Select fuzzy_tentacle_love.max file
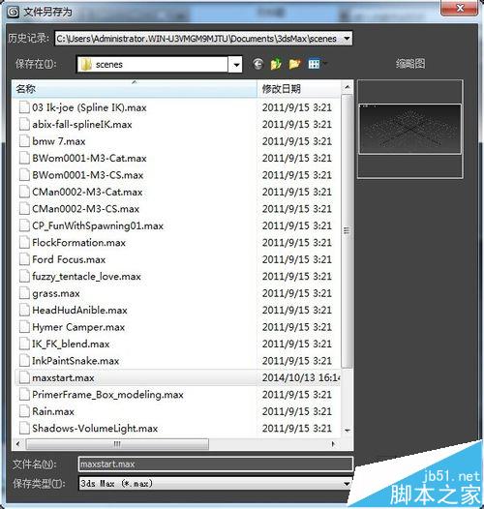This screenshot has height=509, width=484. 86,276
